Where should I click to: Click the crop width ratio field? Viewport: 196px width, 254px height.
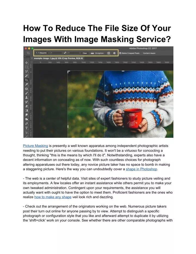pos(56,53)
